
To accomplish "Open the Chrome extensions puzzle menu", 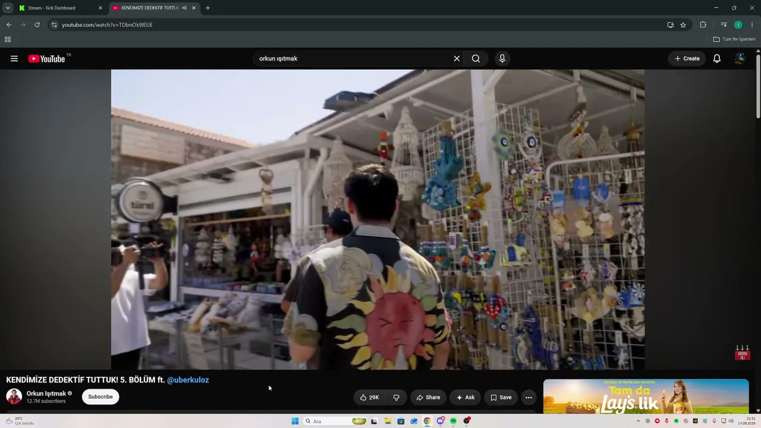I will click(x=703, y=25).
